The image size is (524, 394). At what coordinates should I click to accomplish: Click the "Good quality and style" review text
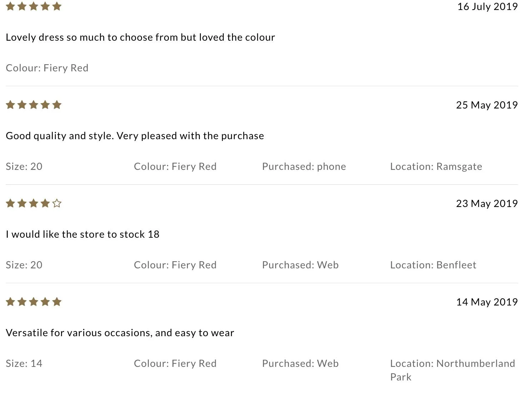[135, 136]
